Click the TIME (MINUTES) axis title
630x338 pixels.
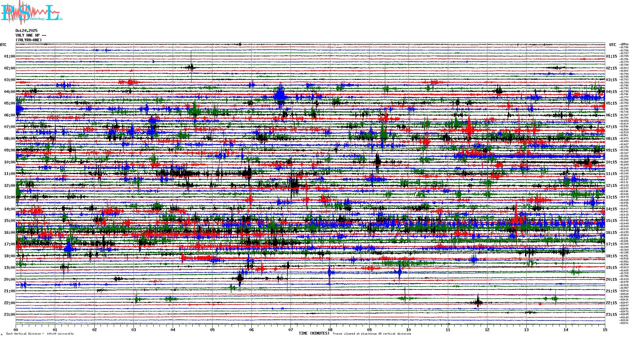314,333
